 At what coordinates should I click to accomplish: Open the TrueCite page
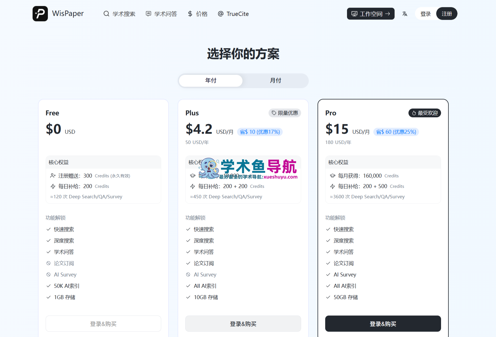233,14
